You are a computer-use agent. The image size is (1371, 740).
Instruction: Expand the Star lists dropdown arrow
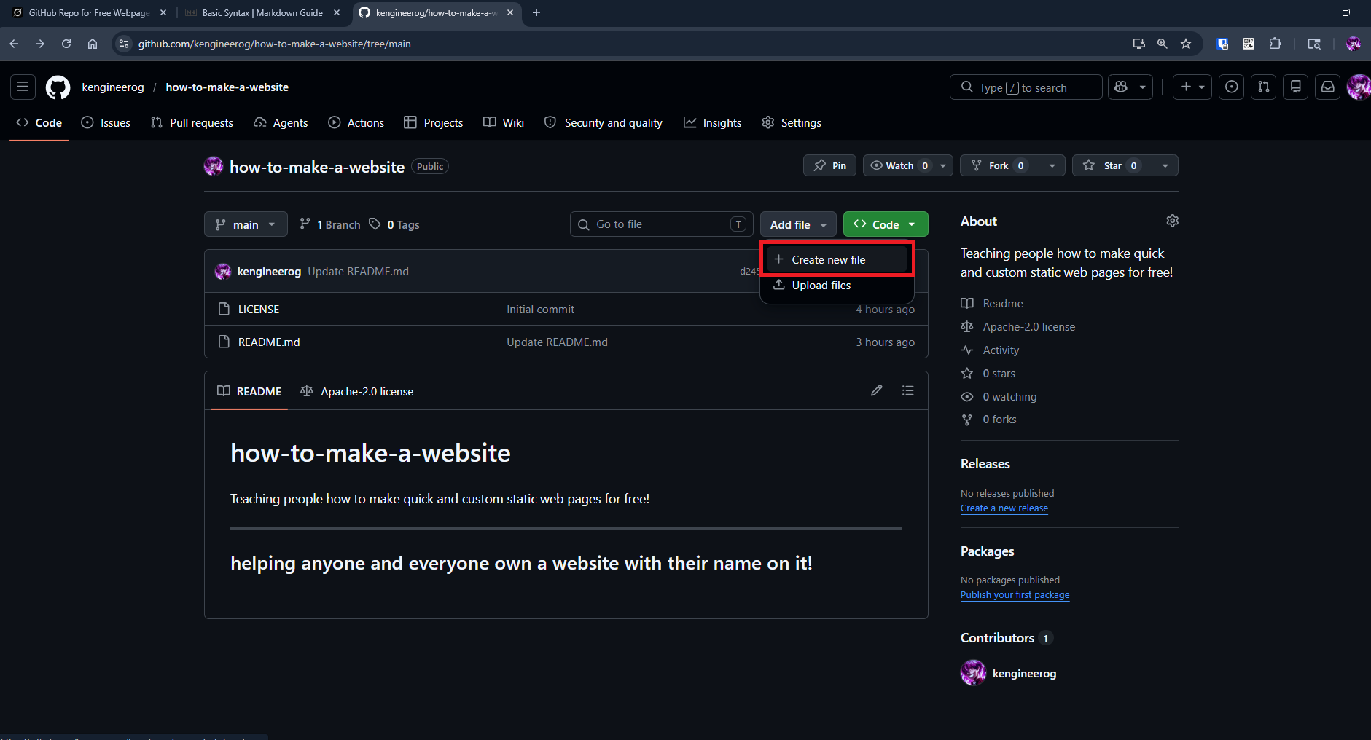1165,165
